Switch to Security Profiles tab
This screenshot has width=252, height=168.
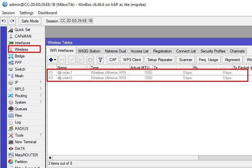pyautogui.click(x=213, y=51)
